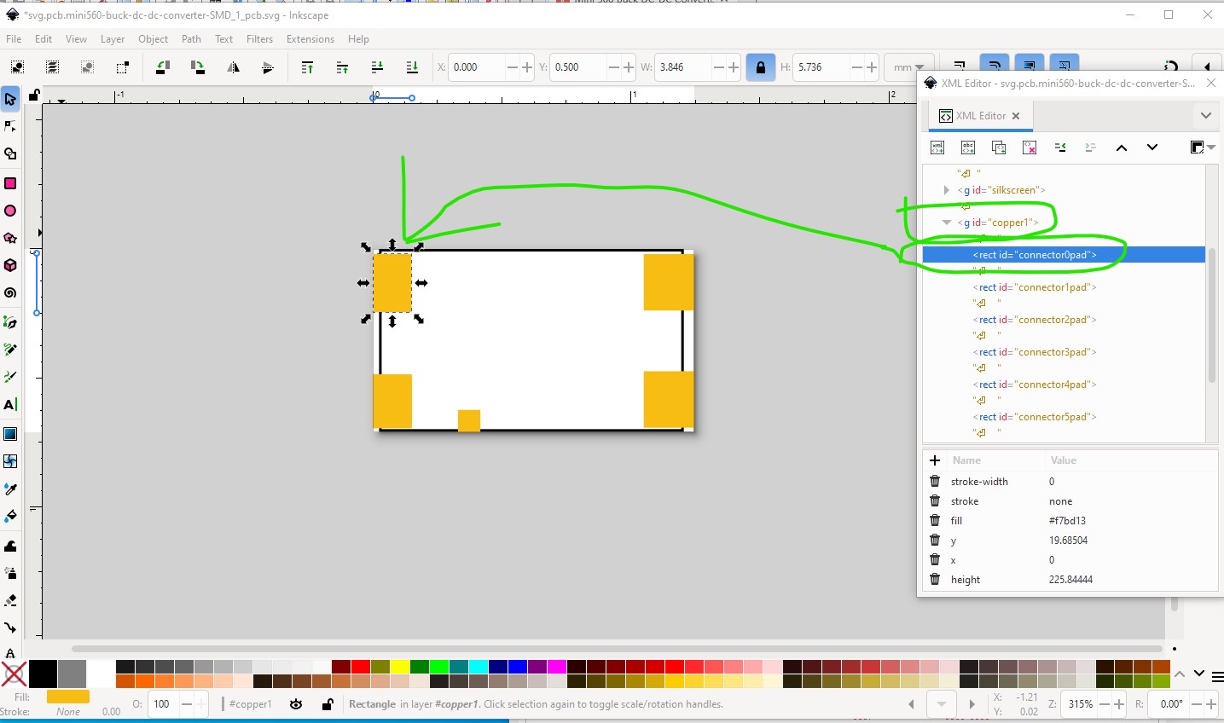This screenshot has width=1224, height=723.
Task: Select the Text tool
Action: pyautogui.click(x=10, y=405)
